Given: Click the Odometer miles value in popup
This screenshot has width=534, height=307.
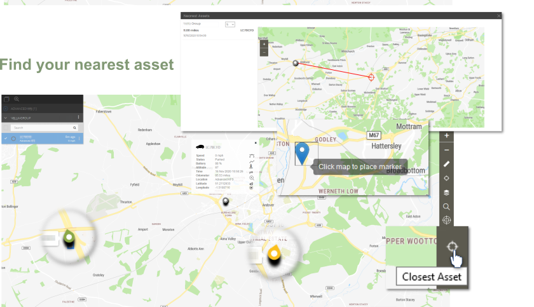Looking at the screenshot, I should (x=222, y=175).
